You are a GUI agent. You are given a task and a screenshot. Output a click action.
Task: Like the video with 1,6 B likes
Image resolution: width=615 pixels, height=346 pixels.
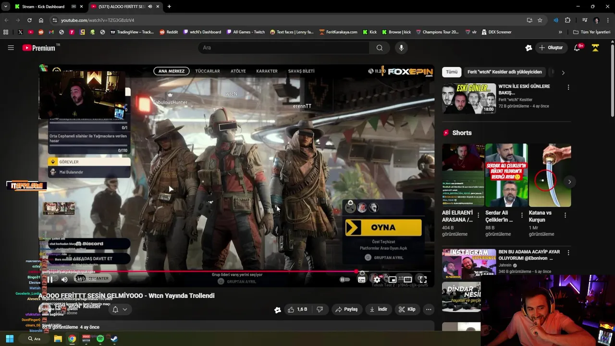point(297,309)
